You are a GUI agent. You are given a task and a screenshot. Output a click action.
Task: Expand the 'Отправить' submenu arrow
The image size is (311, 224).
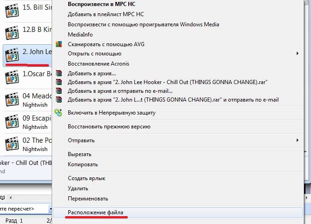297,140
